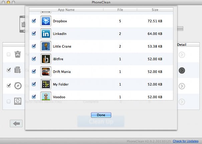Screen dimensions: 202x144
Task: Click the phone trash icon at top left
Action: 22,24
